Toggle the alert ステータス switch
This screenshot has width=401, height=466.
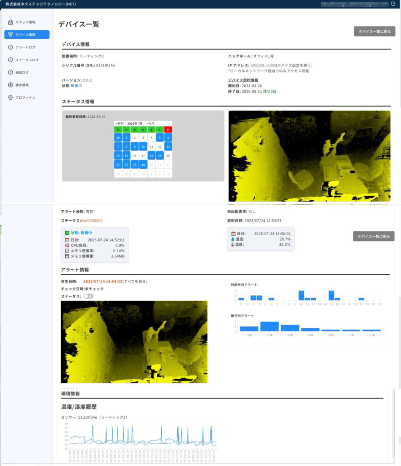pos(88,296)
